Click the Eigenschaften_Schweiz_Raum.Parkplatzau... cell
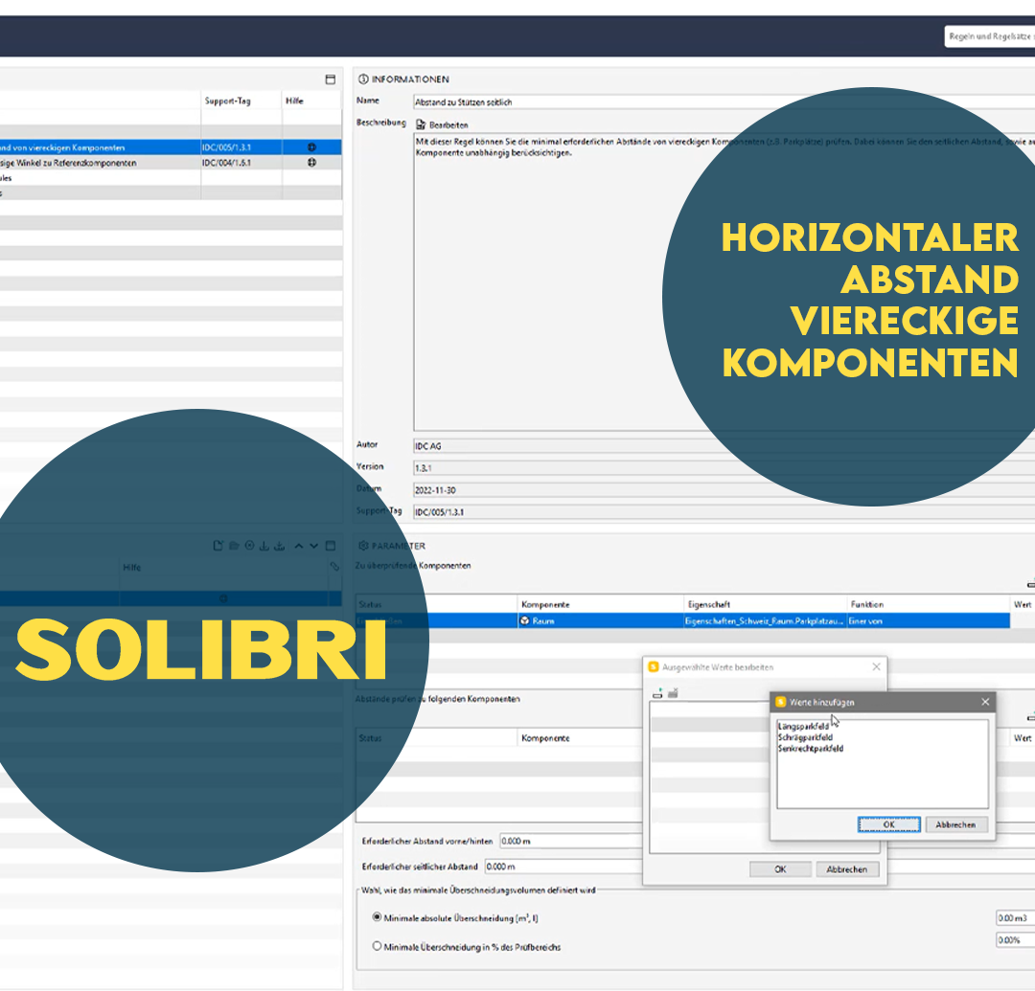This screenshot has height=991, width=1035. pos(765,620)
